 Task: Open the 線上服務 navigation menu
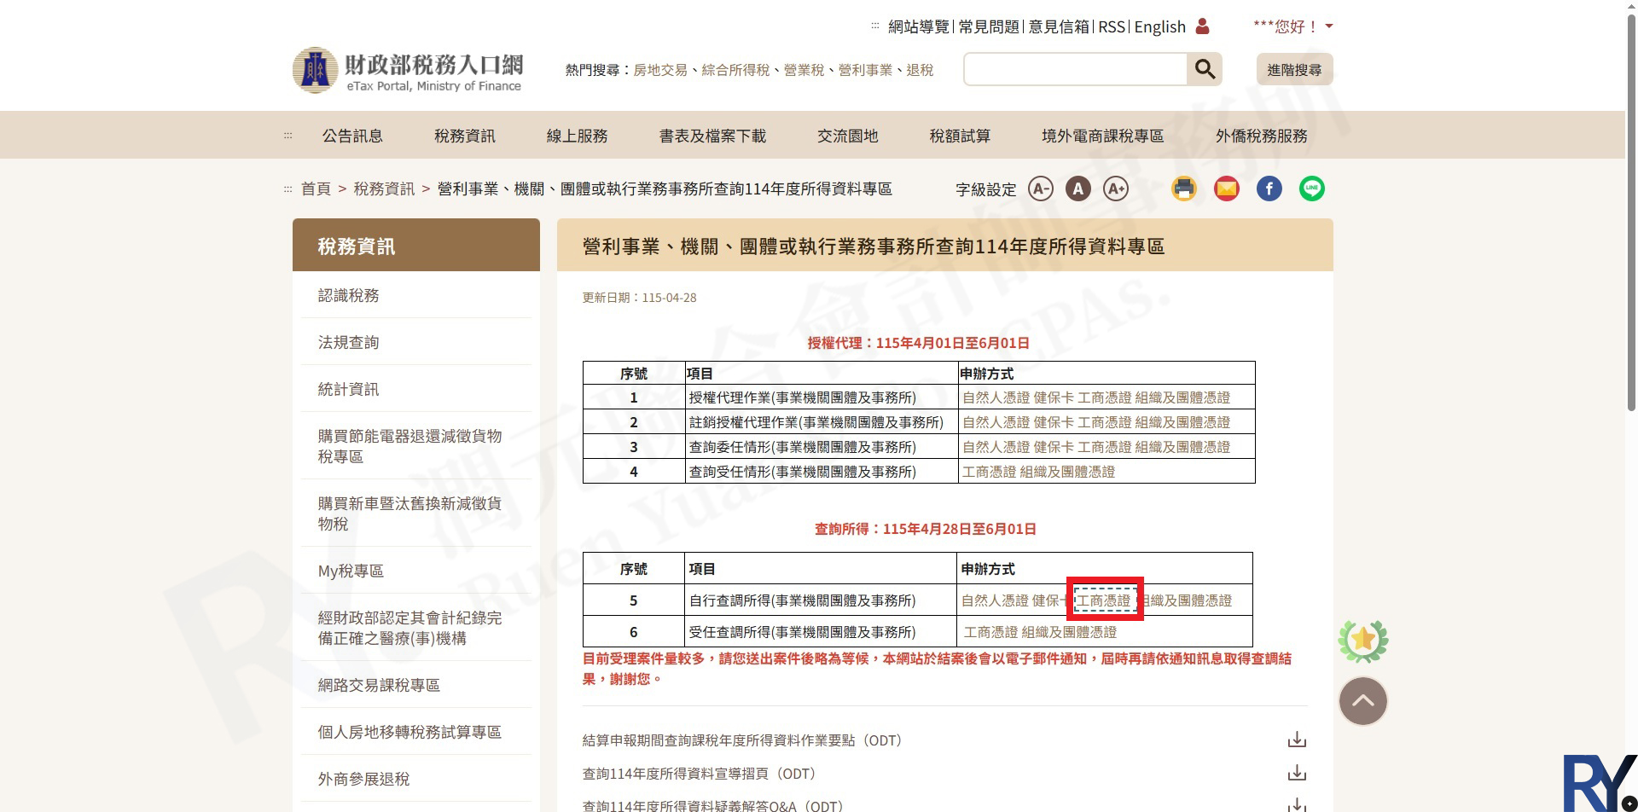tap(577, 136)
